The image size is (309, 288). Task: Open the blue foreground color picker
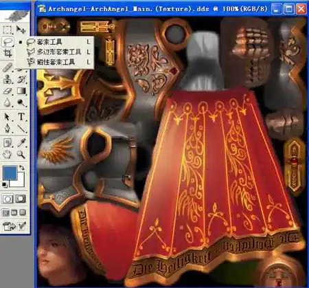pos(10,173)
